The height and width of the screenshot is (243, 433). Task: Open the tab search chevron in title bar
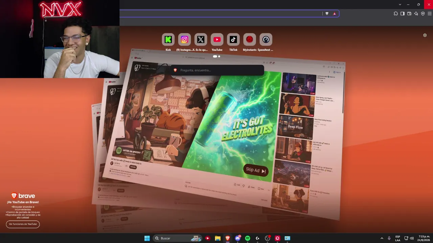click(x=400, y=4)
